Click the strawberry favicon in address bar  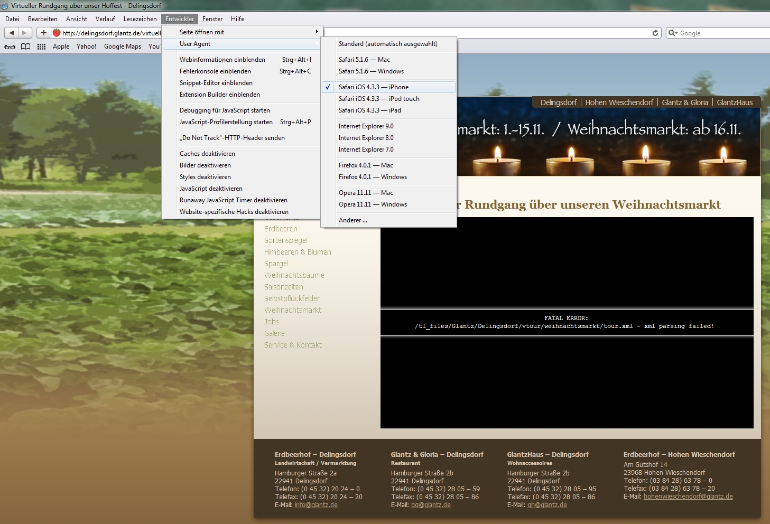coord(57,33)
